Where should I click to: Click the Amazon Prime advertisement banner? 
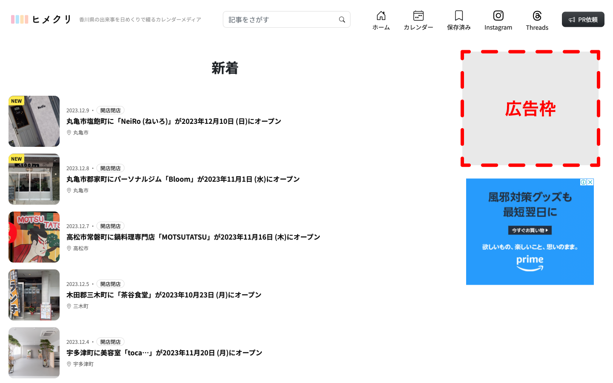[530, 232]
